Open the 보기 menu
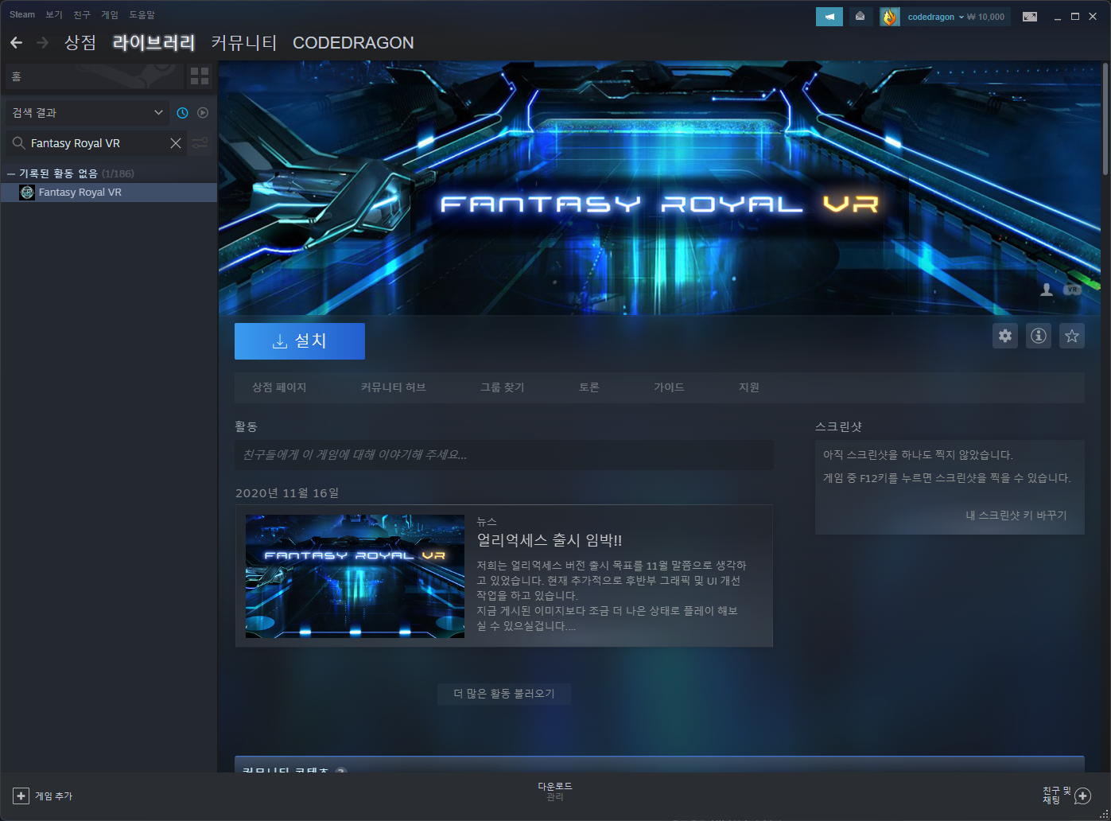 click(54, 14)
